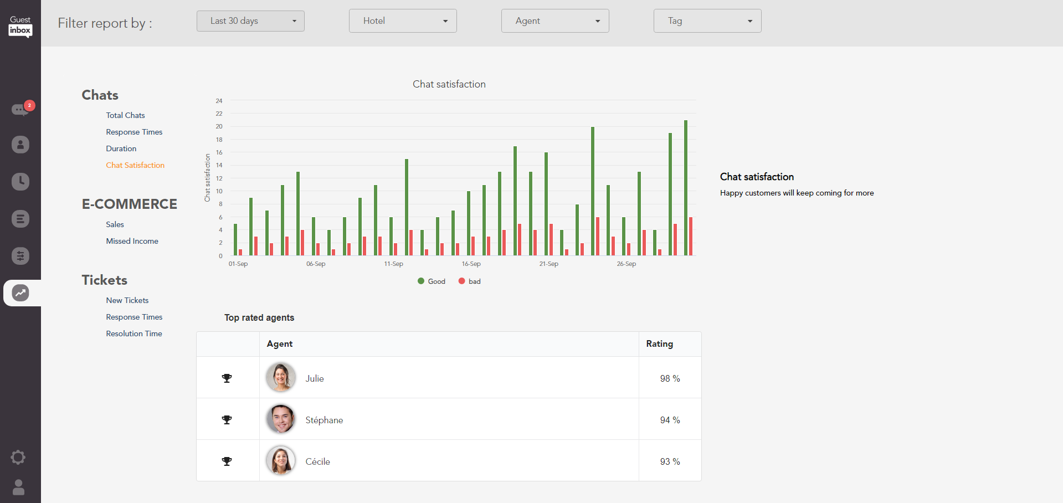
Task: Open the gear settings icon at bottom
Action: (18, 457)
